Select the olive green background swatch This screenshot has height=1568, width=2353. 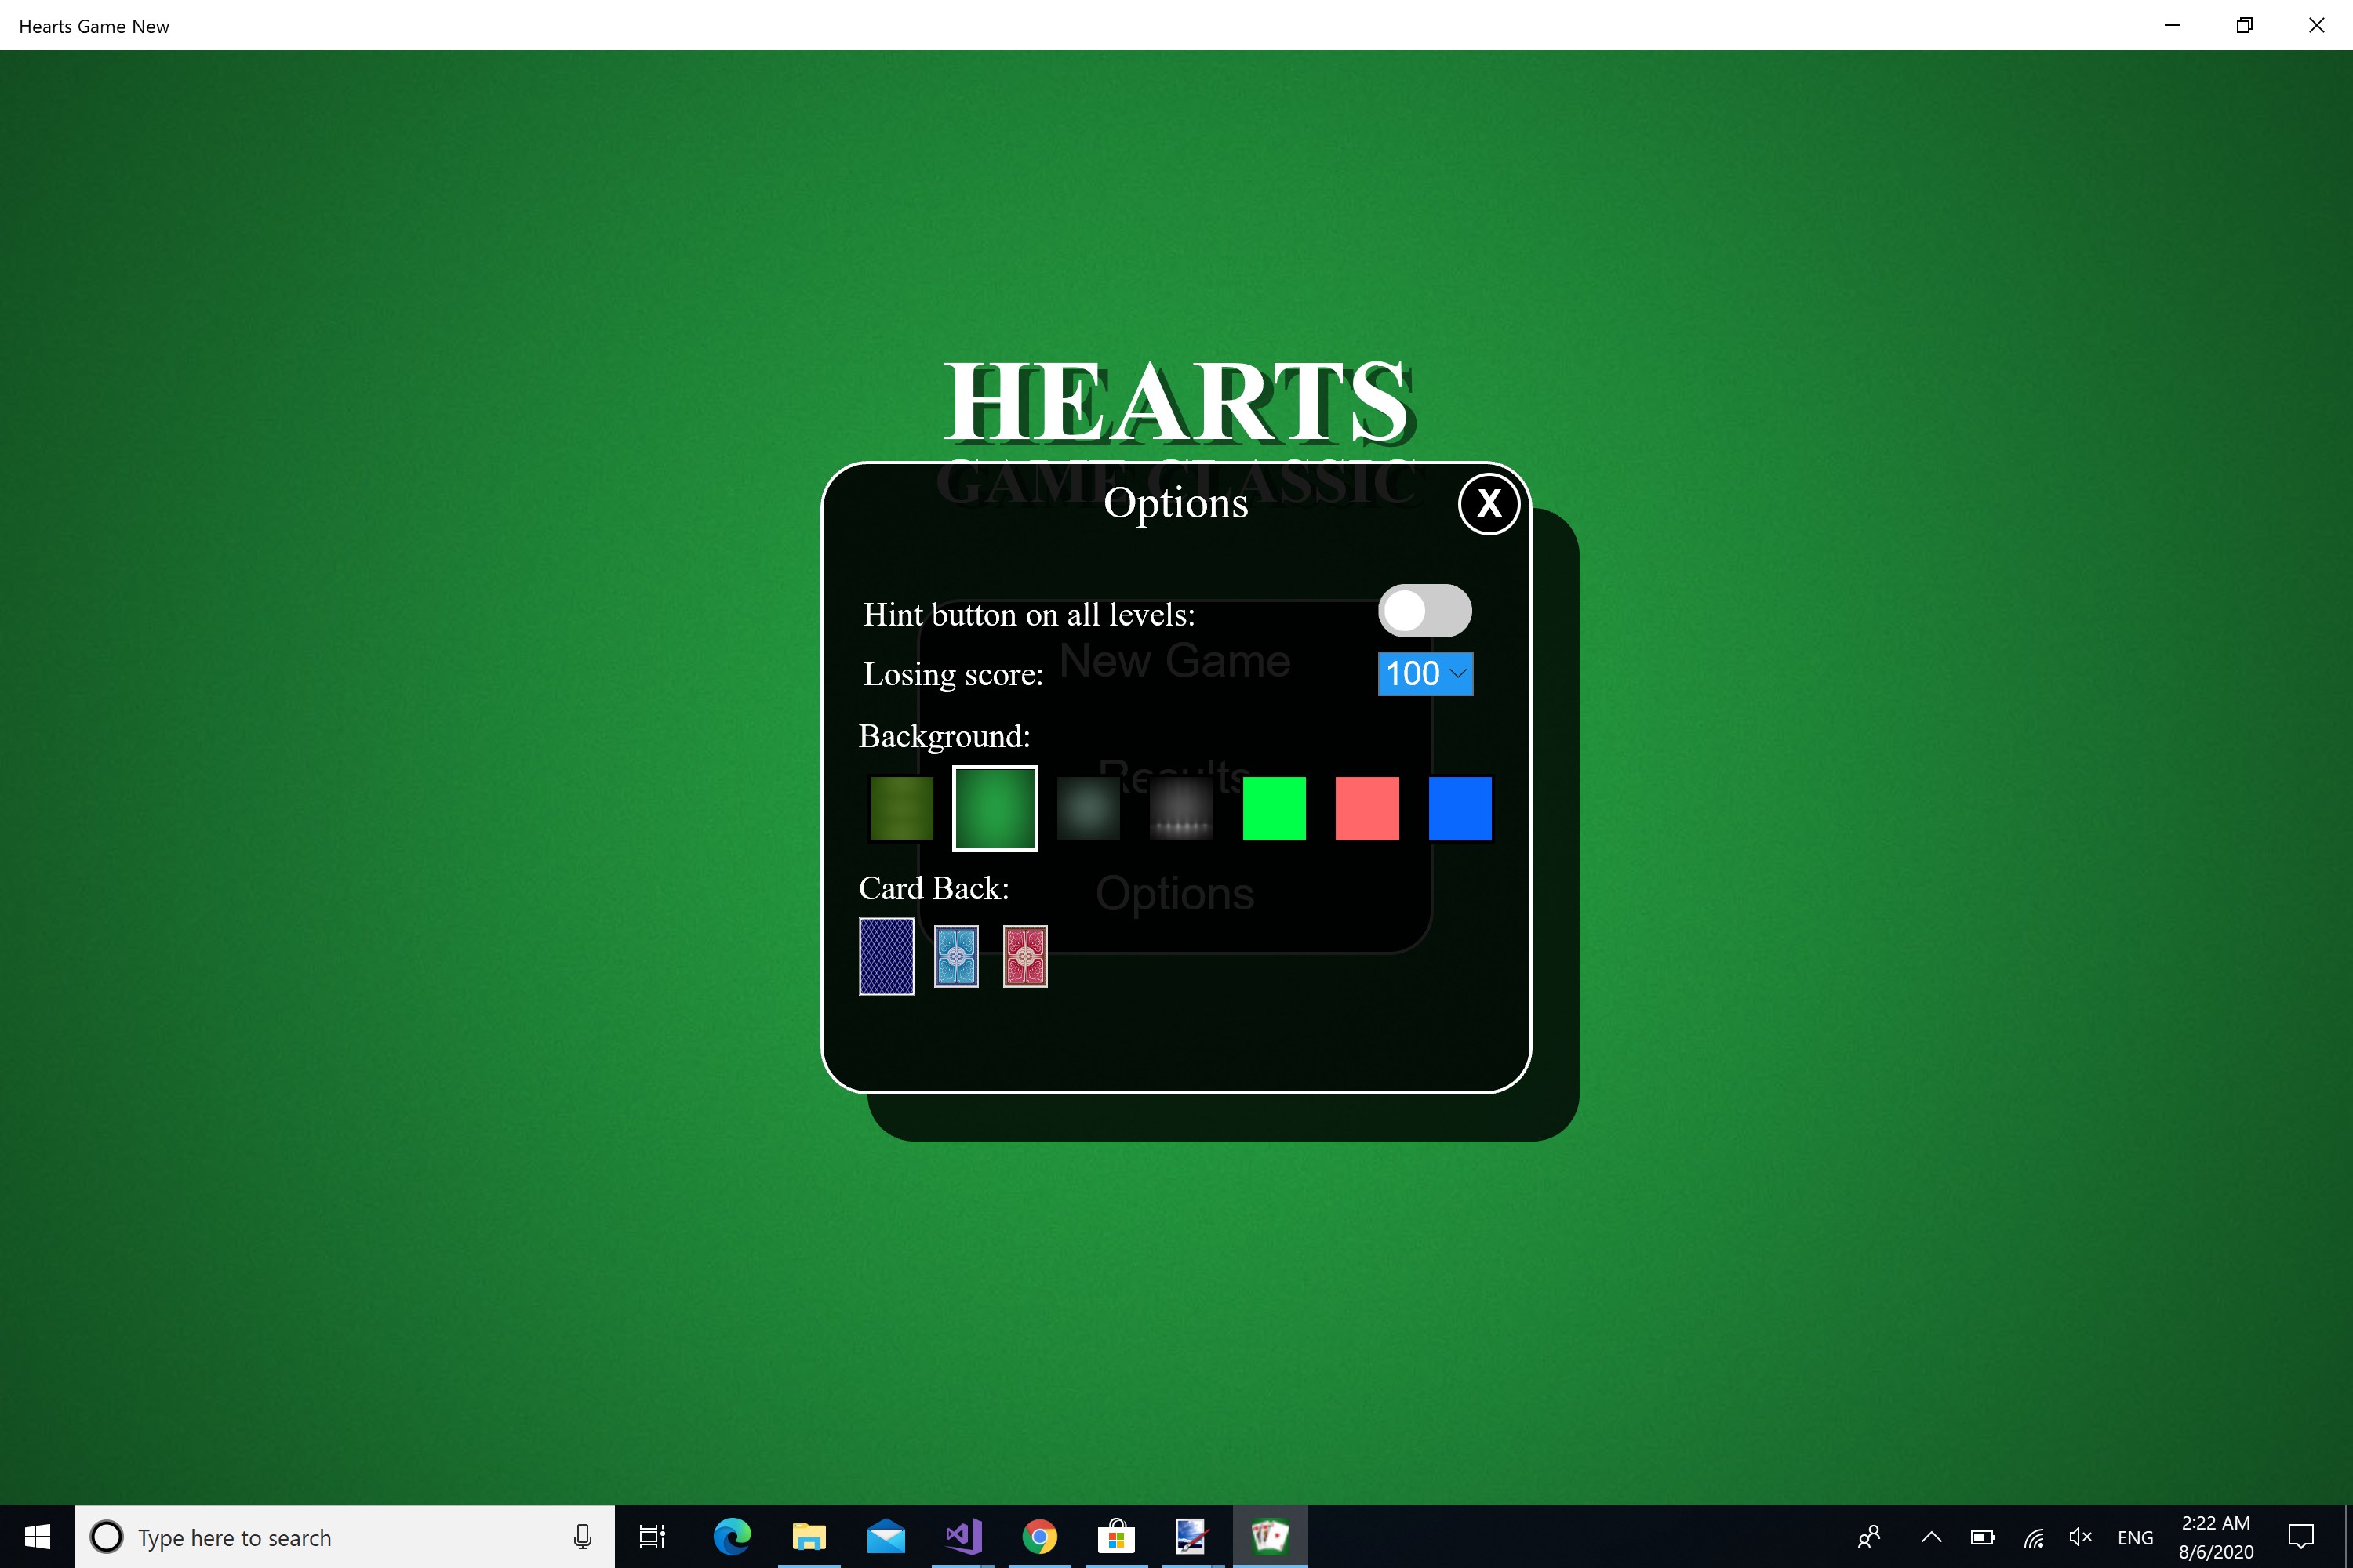tap(900, 808)
